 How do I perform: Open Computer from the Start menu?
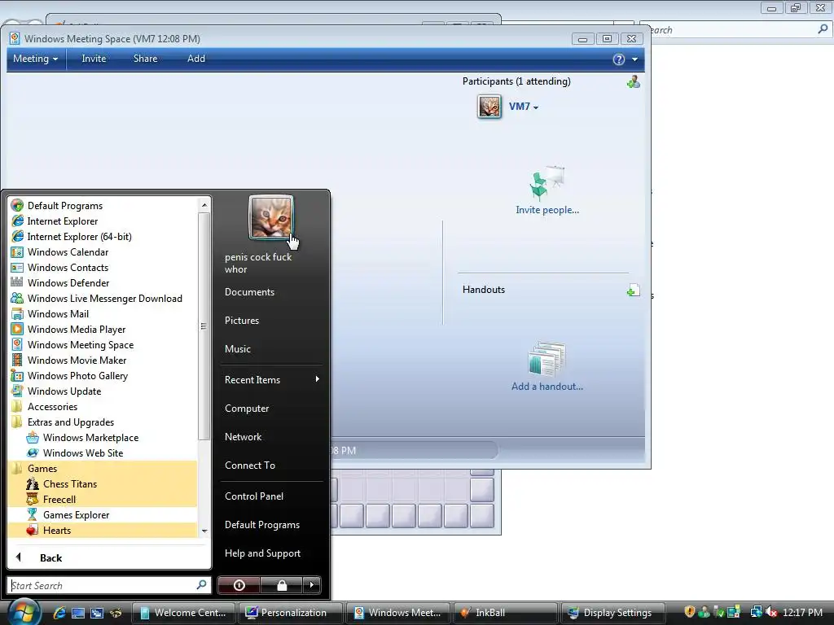pos(247,409)
